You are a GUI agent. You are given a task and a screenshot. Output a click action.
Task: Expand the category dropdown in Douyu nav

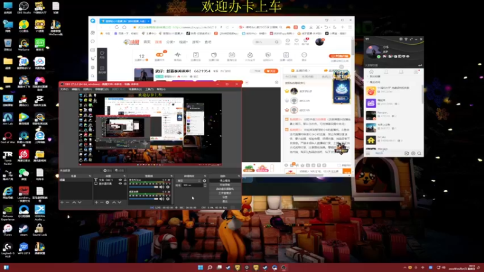point(171,42)
